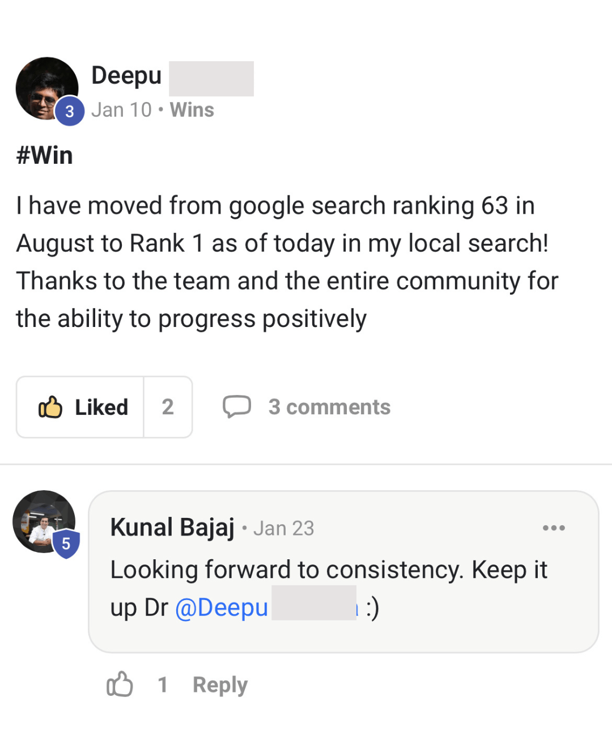
Task: Click the #Win hashtag heading
Action: coord(45,155)
